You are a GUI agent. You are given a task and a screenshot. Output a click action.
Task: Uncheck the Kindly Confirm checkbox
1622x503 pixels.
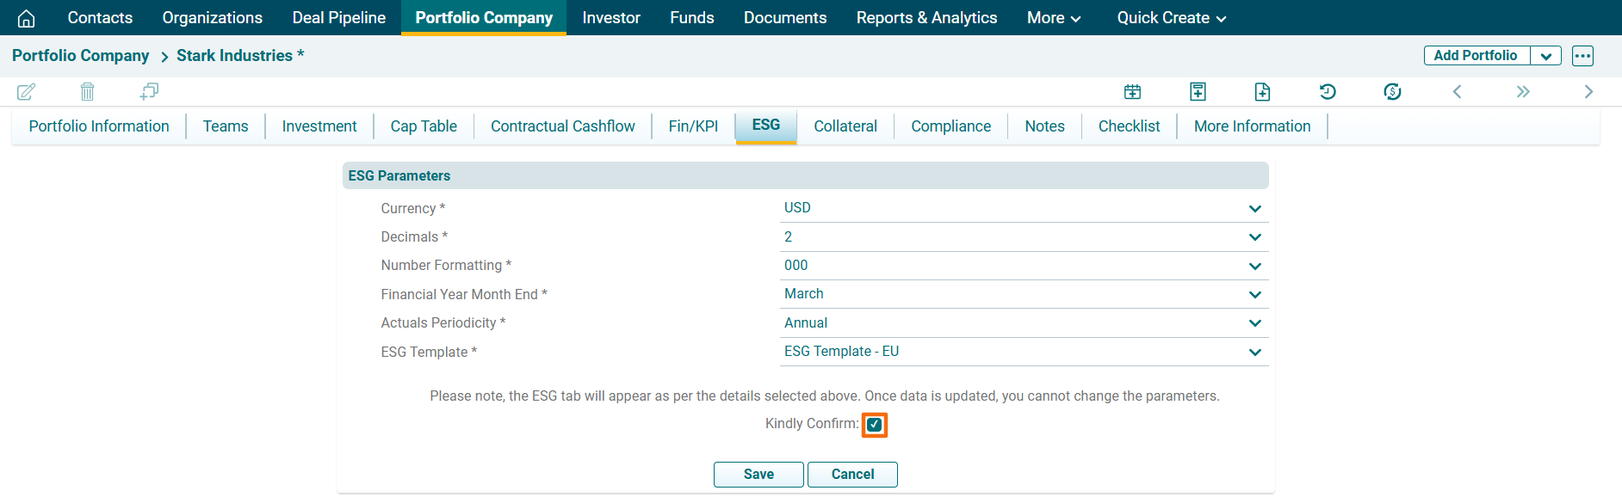pyautogui.click(x=875, y=425)
